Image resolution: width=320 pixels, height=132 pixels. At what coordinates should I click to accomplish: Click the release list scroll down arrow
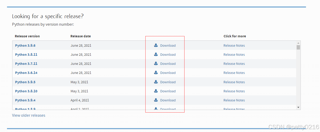[298, 107]
